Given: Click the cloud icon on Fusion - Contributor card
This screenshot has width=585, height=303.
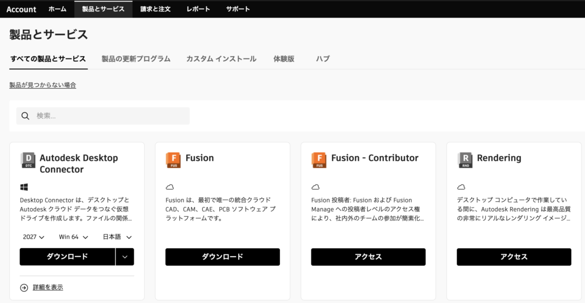Looking at the screenshot, I should (315, 187).
